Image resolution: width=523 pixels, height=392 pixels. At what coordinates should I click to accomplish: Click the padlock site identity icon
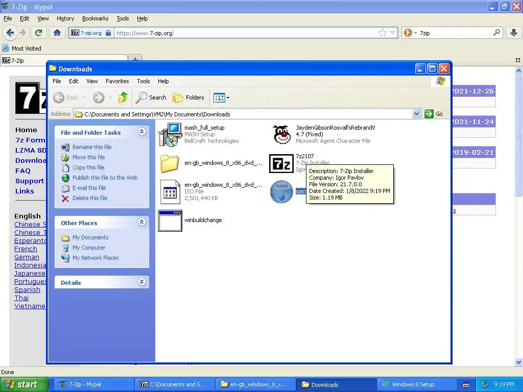click(x=108, y=33)
